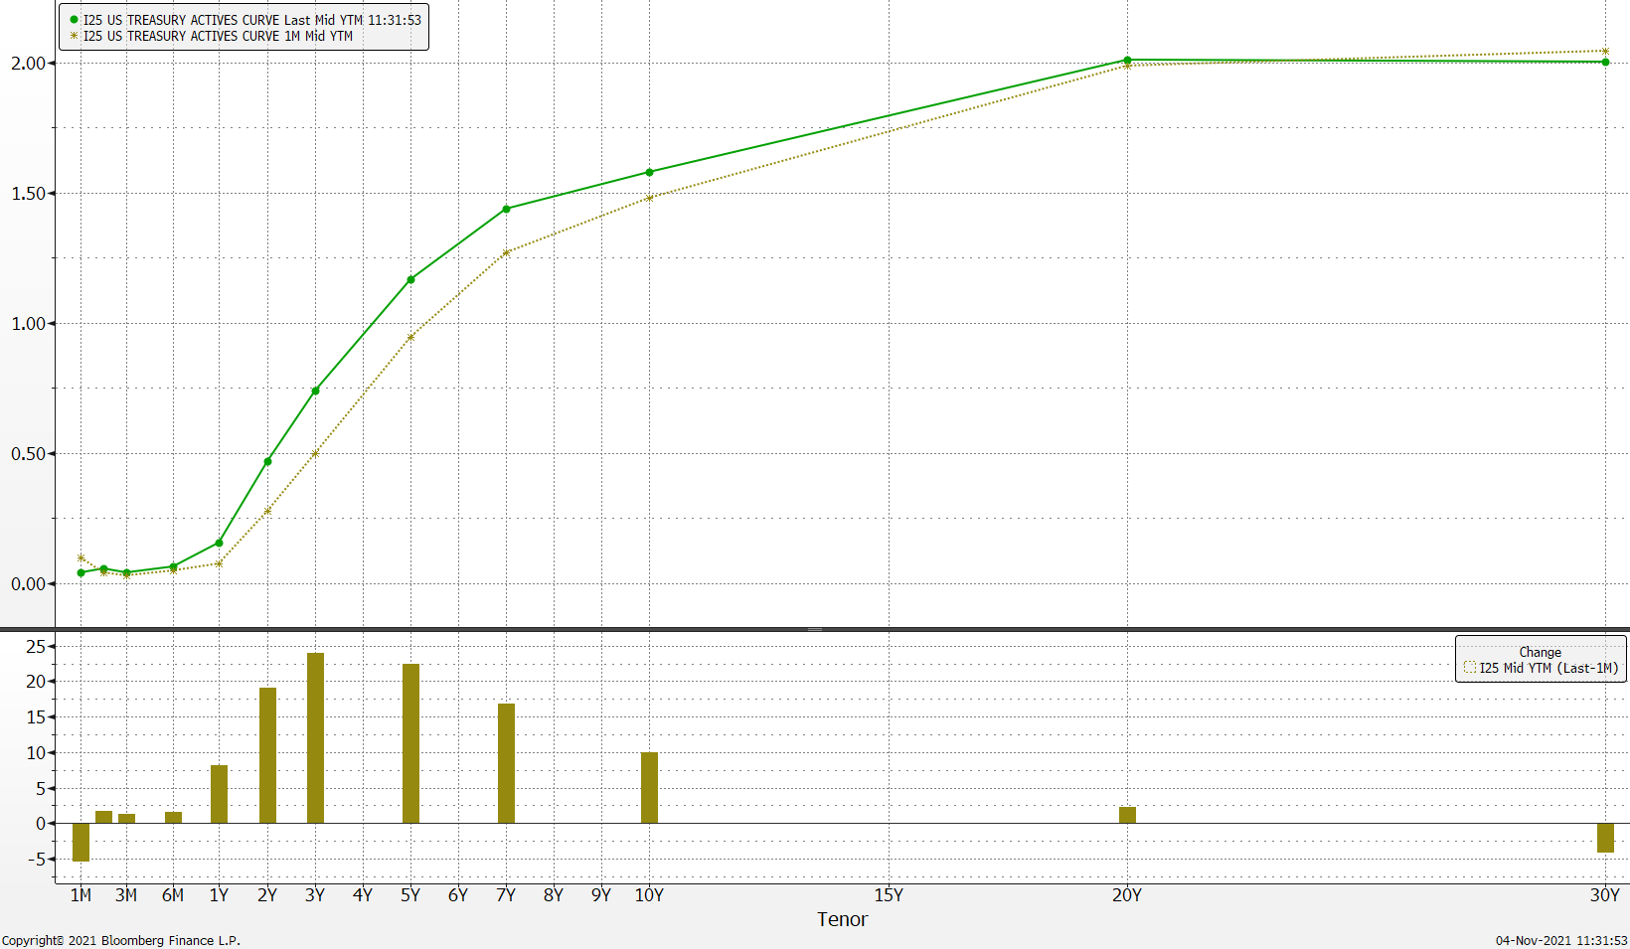This screenshot has width=1630, height=949.
Task: Click the Bloomberg Finance L.P. copyright notice
Action: coord(121,940)
